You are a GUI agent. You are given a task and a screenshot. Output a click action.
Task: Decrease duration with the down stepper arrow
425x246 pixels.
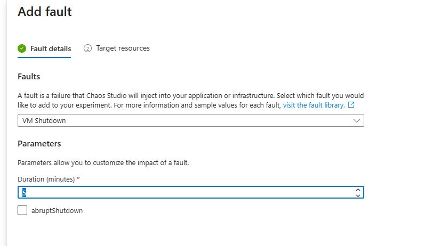(357, 195)
